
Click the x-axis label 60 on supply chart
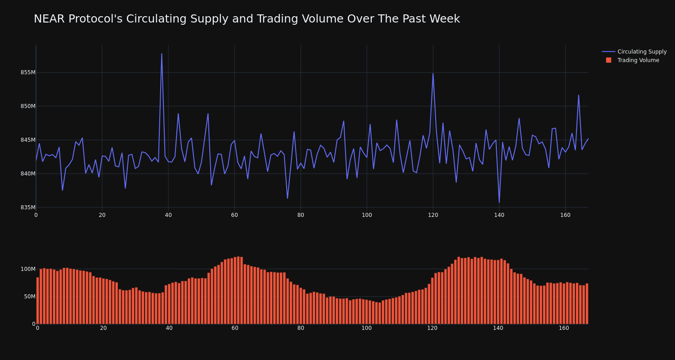tap(234, 215)
